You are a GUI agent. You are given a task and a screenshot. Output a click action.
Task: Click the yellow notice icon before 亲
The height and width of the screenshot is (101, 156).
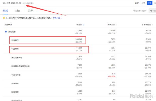(x=4, y=18)
